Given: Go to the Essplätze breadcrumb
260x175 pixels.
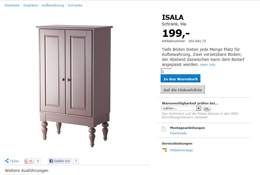Looking at the screenshot, I should click(31, 5).
